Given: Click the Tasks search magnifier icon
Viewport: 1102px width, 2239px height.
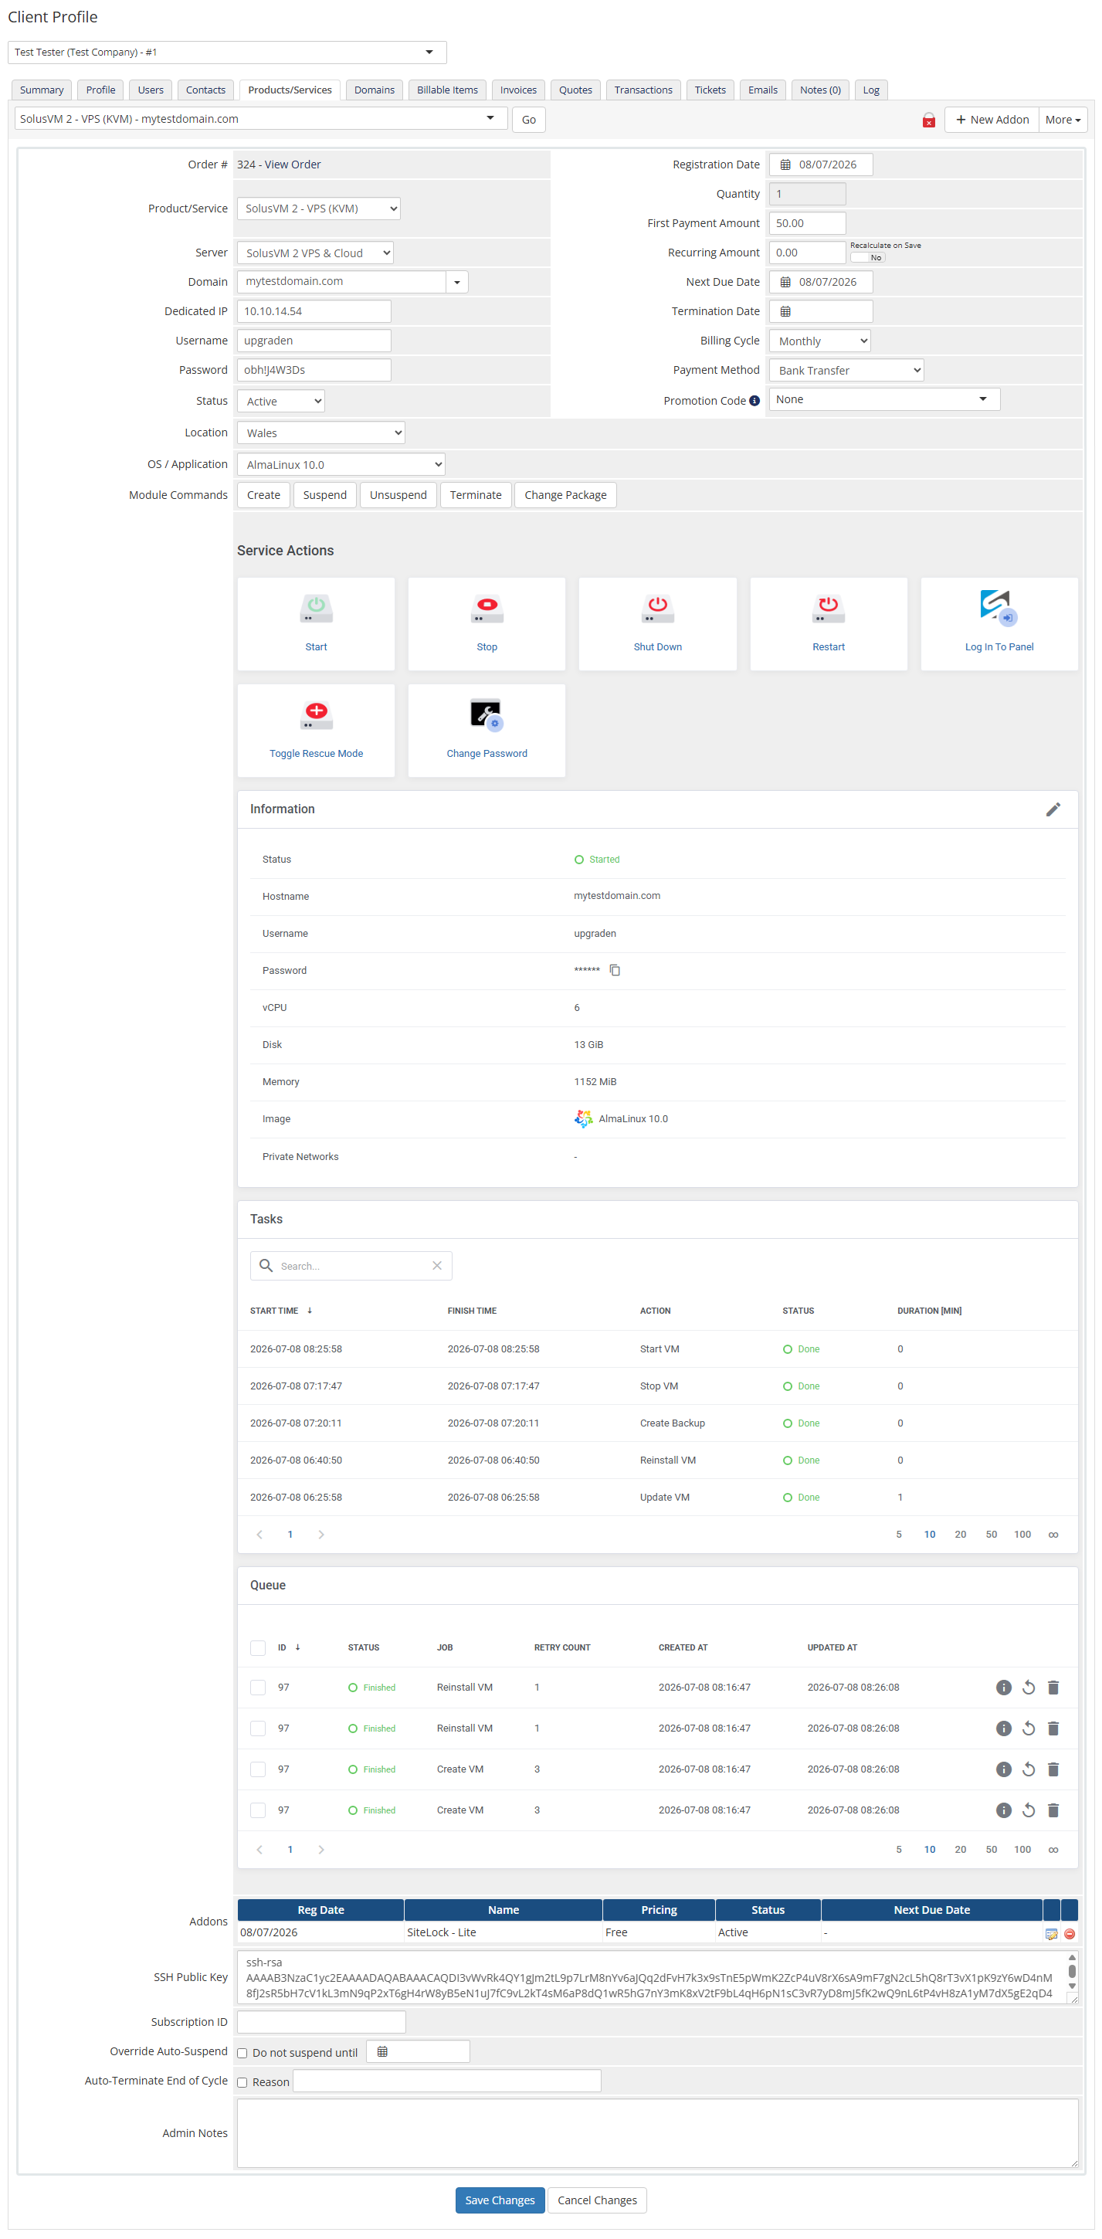Looking at the screenshot, I should tap(266, 1266).
